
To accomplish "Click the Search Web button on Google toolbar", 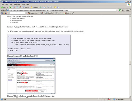I will coord(33,13).
